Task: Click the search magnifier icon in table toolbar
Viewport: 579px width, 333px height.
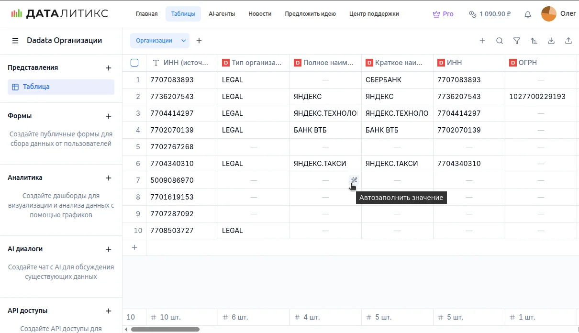Action: (500, 41)
